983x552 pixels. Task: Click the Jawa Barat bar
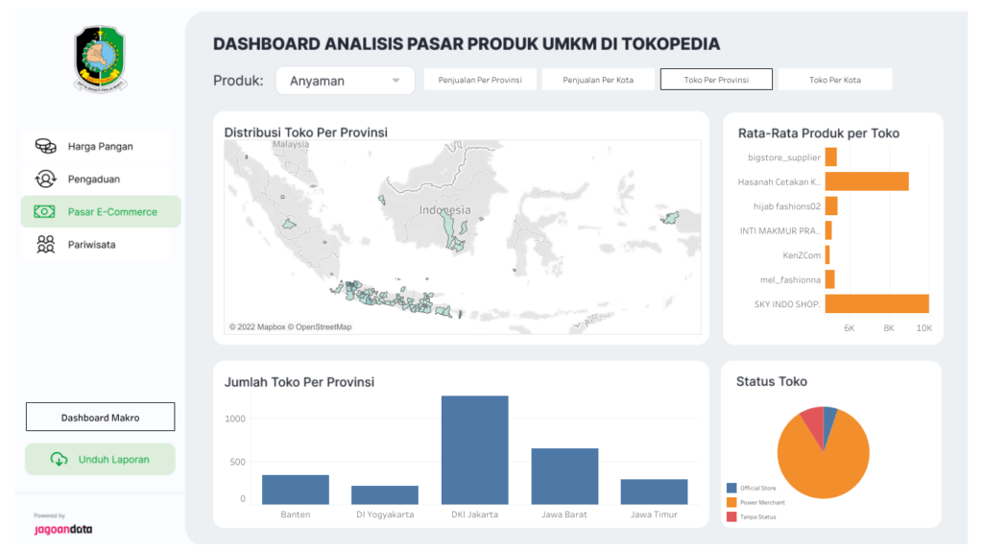pyautogui.click(x=564, y=476)
